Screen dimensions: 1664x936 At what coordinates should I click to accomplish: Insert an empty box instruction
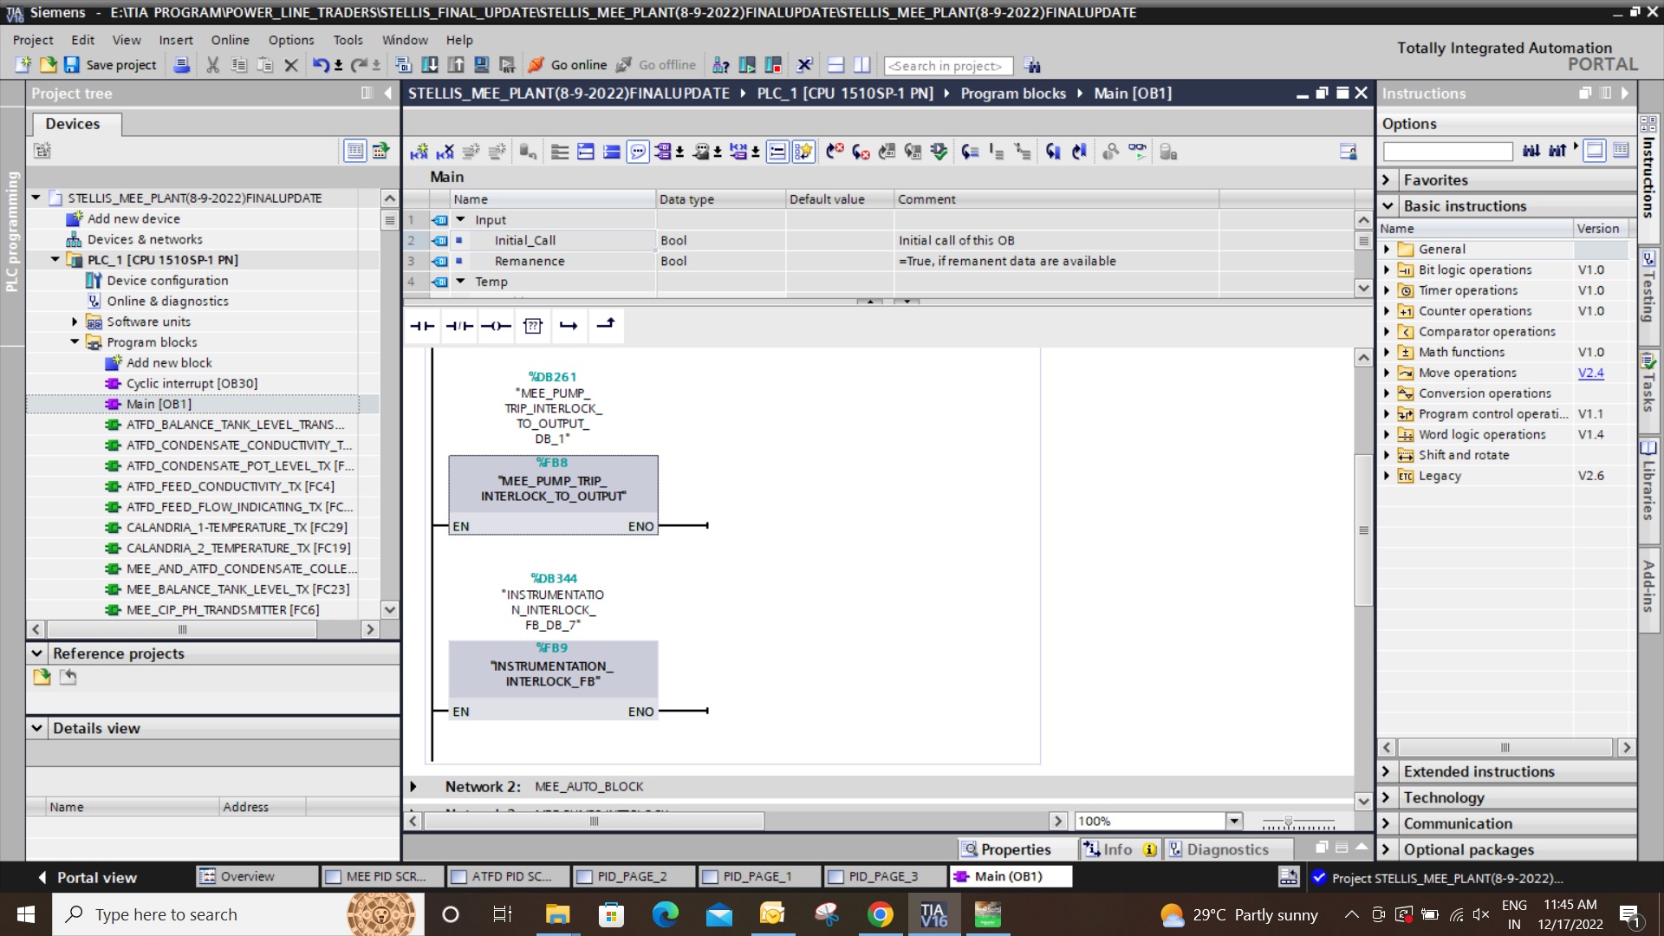(533, 326)
